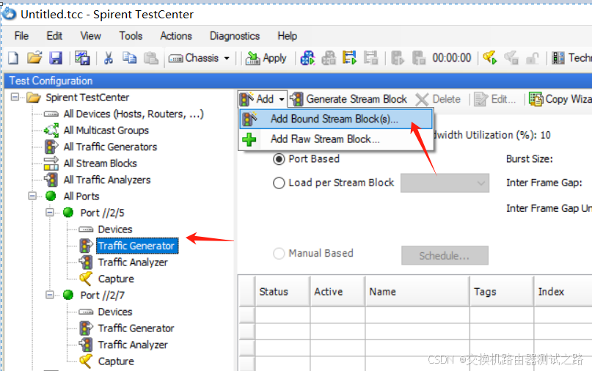Click the yellow Start Traffic icon

pyautogui.click(x=350, y=58)
